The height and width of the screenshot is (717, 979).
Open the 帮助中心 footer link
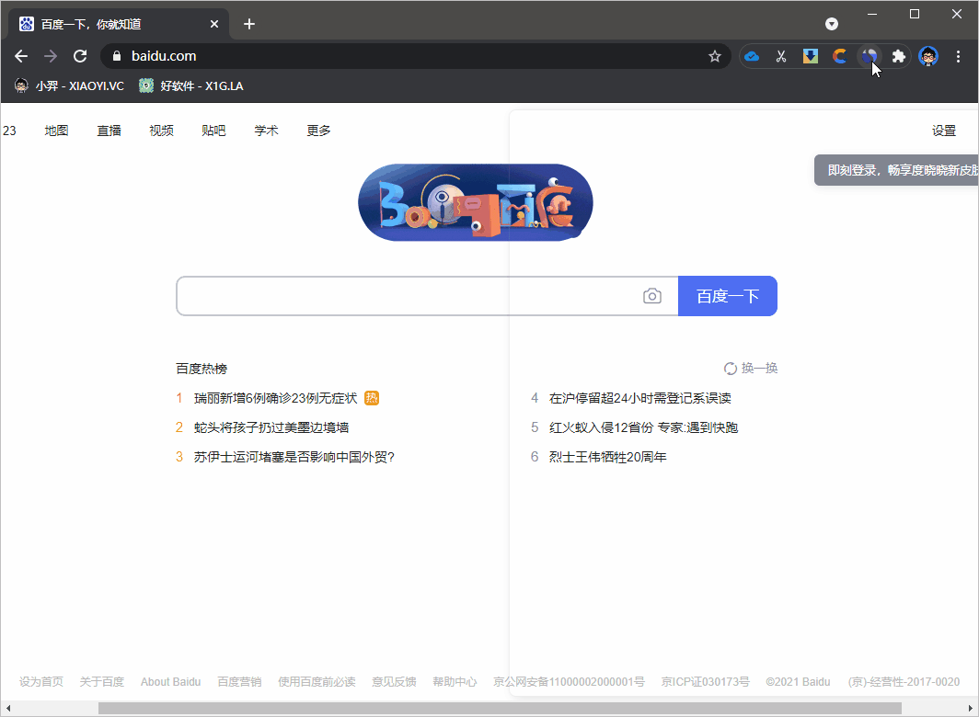pos(455,681)
